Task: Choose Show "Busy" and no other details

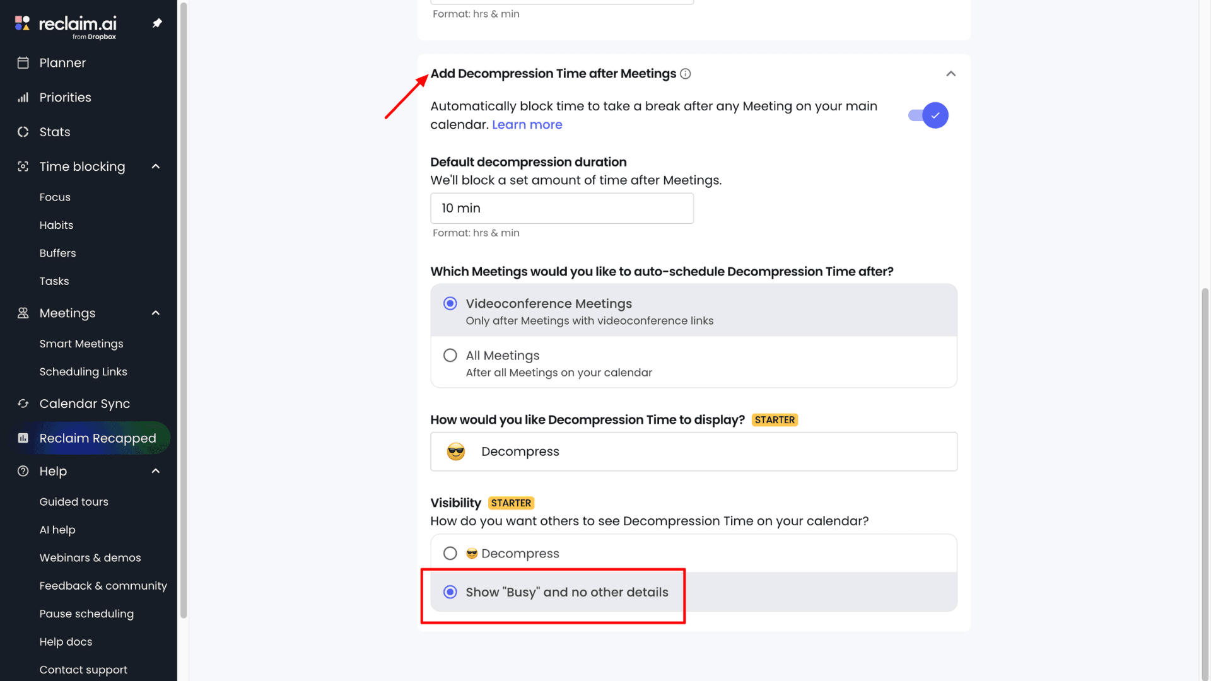Action: pyautogui.click(x=450, y=592)
